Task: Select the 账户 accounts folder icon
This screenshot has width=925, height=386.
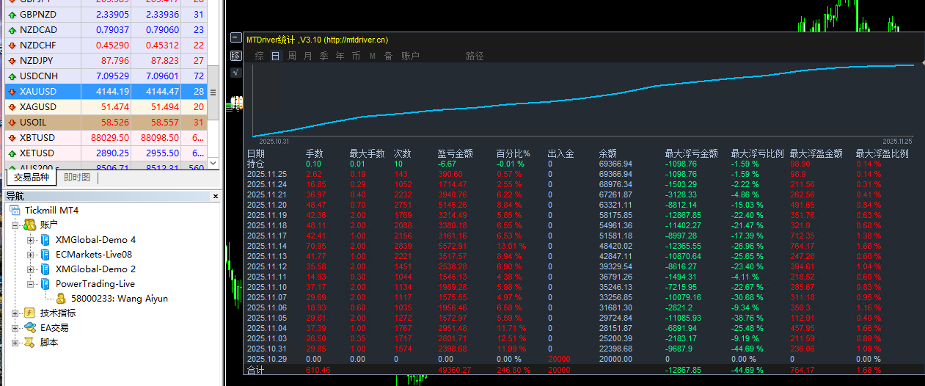Action: point(29,225)
